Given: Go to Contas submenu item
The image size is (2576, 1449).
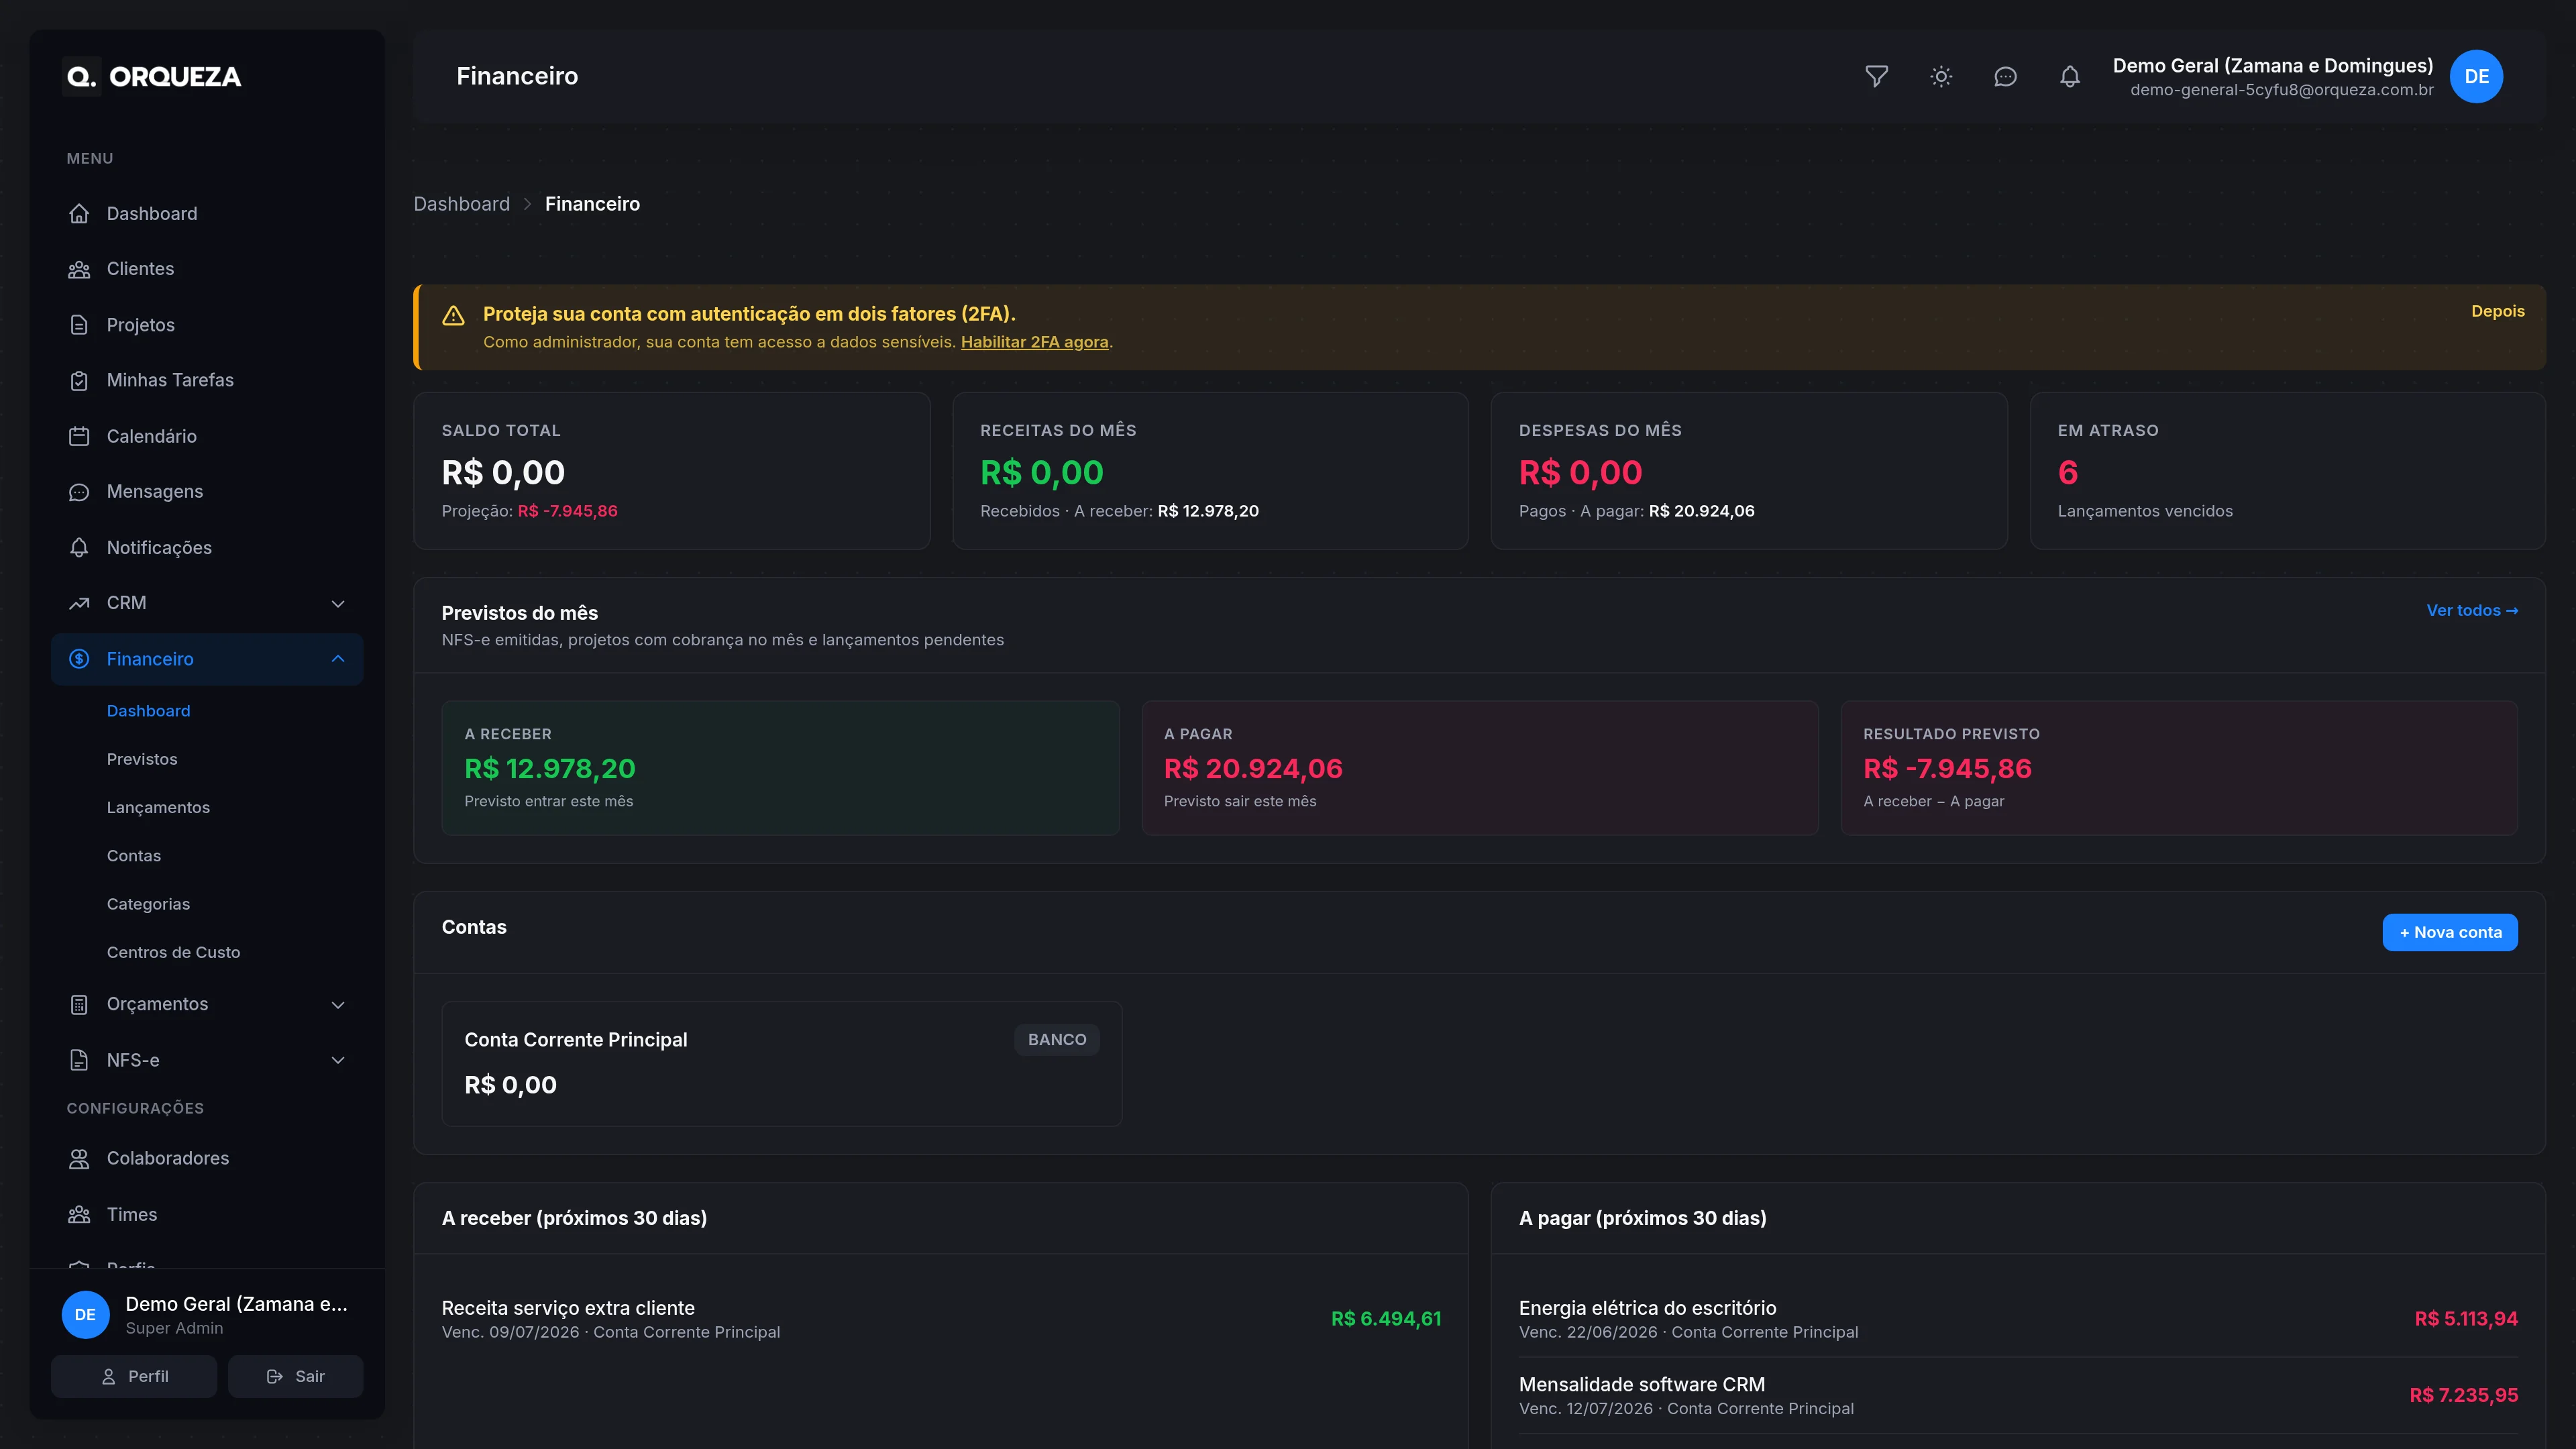Looking at the screenshot, I should 134,856.
